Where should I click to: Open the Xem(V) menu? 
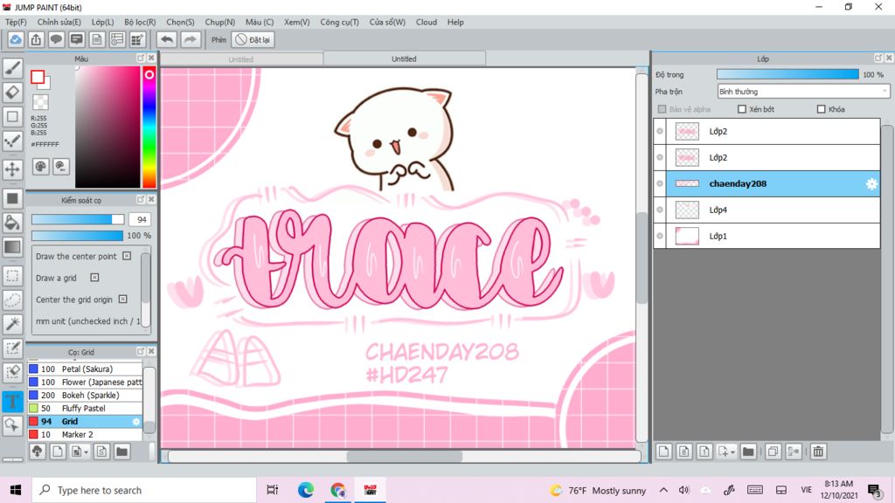[297, 22]
